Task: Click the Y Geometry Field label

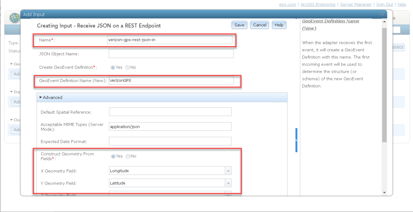Action: 59,183
